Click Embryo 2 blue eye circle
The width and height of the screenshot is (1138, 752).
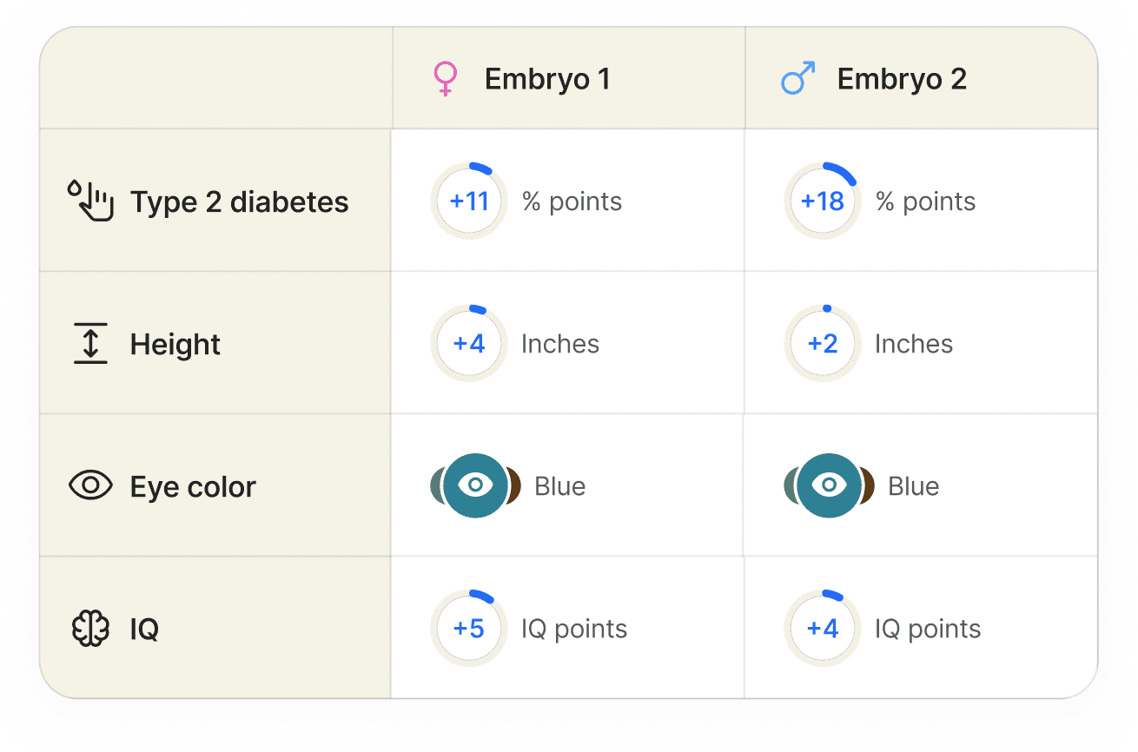click(829, 485)
